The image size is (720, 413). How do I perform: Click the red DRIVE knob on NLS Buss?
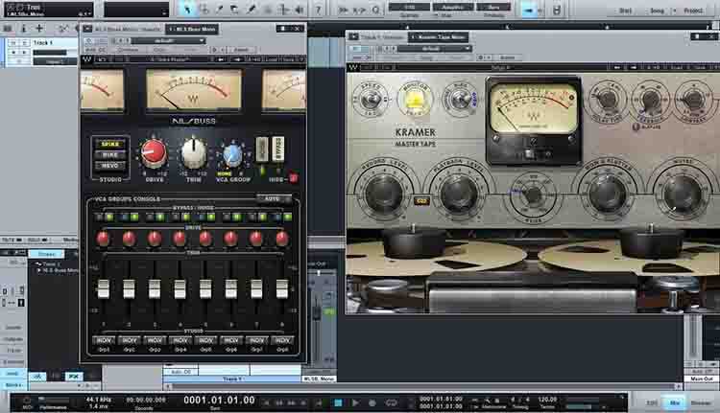(154, 152)
